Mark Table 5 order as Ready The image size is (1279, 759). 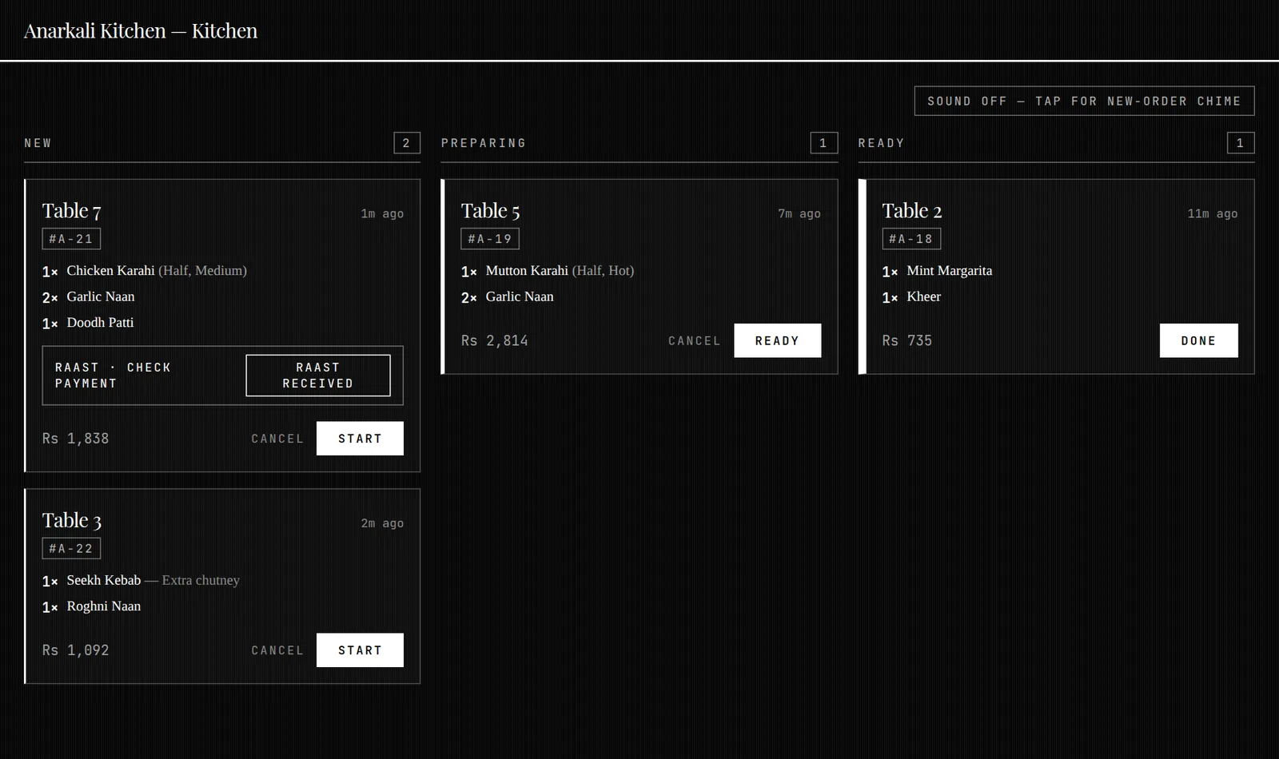tap(777, 340)
